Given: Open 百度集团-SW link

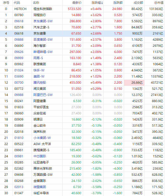Looking at the screenshot, I should [43, 40].
